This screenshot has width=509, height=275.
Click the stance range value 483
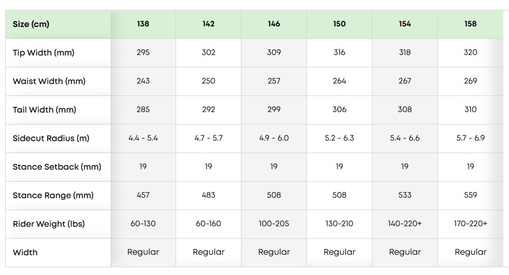click(x=208, y=195)
